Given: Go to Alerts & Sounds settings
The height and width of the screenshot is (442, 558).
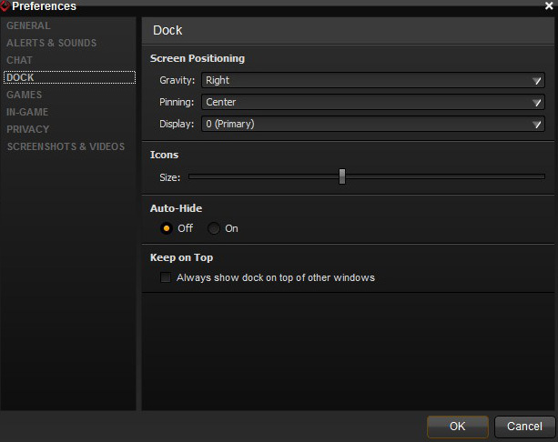Looking at the screenshot, I should (x=51, y=43).
